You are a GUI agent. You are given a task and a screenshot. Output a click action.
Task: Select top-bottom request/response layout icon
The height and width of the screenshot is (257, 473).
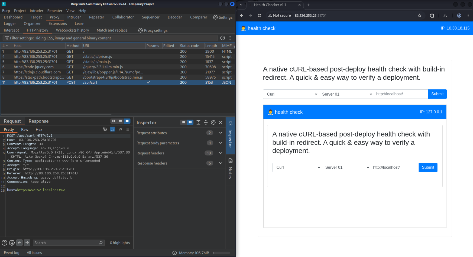click(120, 121)
